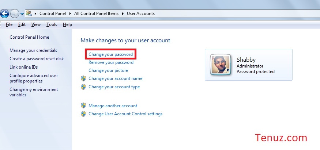Image resolution: width=320 pixels, height=150 pixels.
Task: Go to Control Panel Home
Action: (29, 37)
